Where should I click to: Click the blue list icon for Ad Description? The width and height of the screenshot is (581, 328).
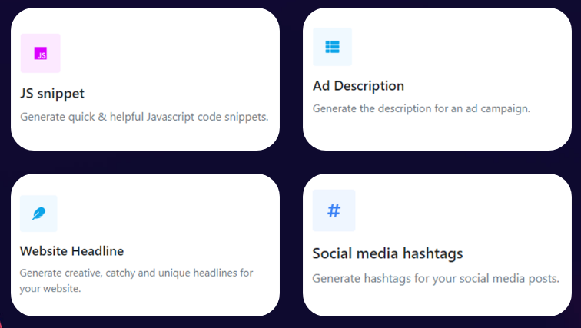(332, 47)
